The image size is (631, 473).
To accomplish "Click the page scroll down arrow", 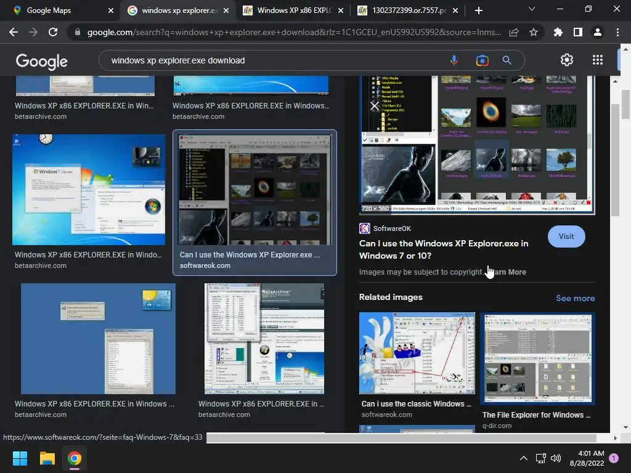I will pos(625,427).
